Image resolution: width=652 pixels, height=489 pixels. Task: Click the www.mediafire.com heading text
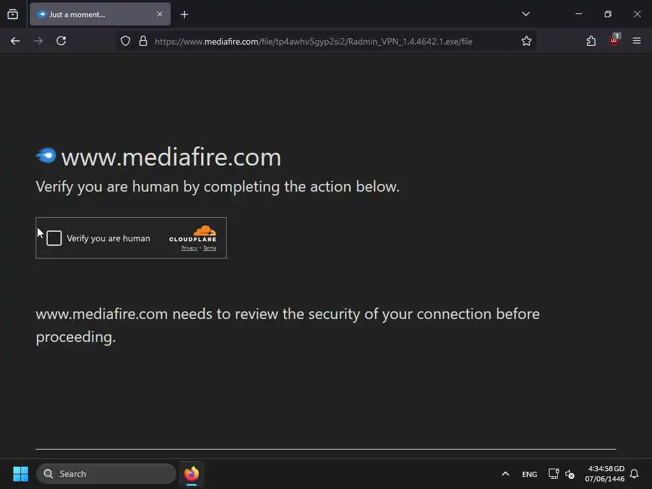(x=171, y=158)
